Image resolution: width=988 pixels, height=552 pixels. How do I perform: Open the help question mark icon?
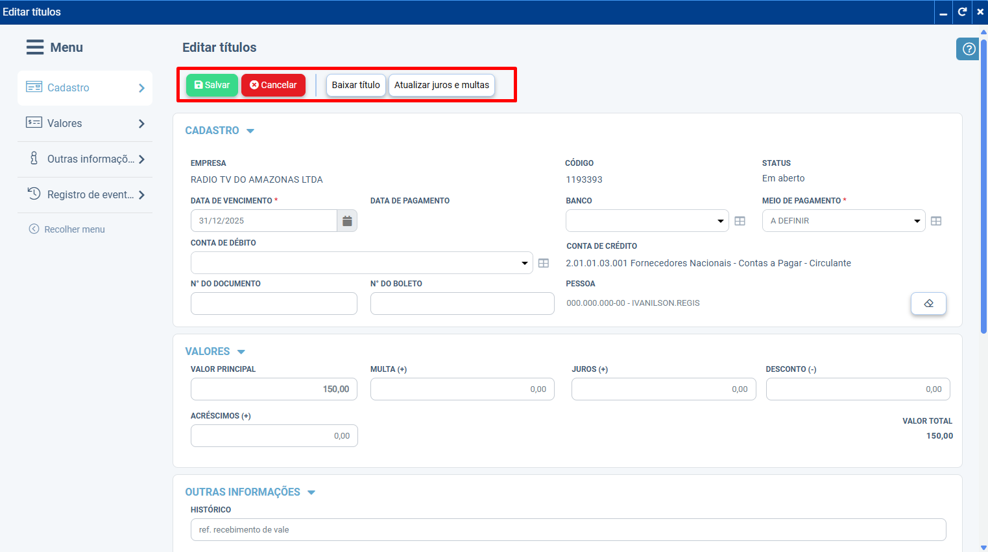[x=969, y=49]
